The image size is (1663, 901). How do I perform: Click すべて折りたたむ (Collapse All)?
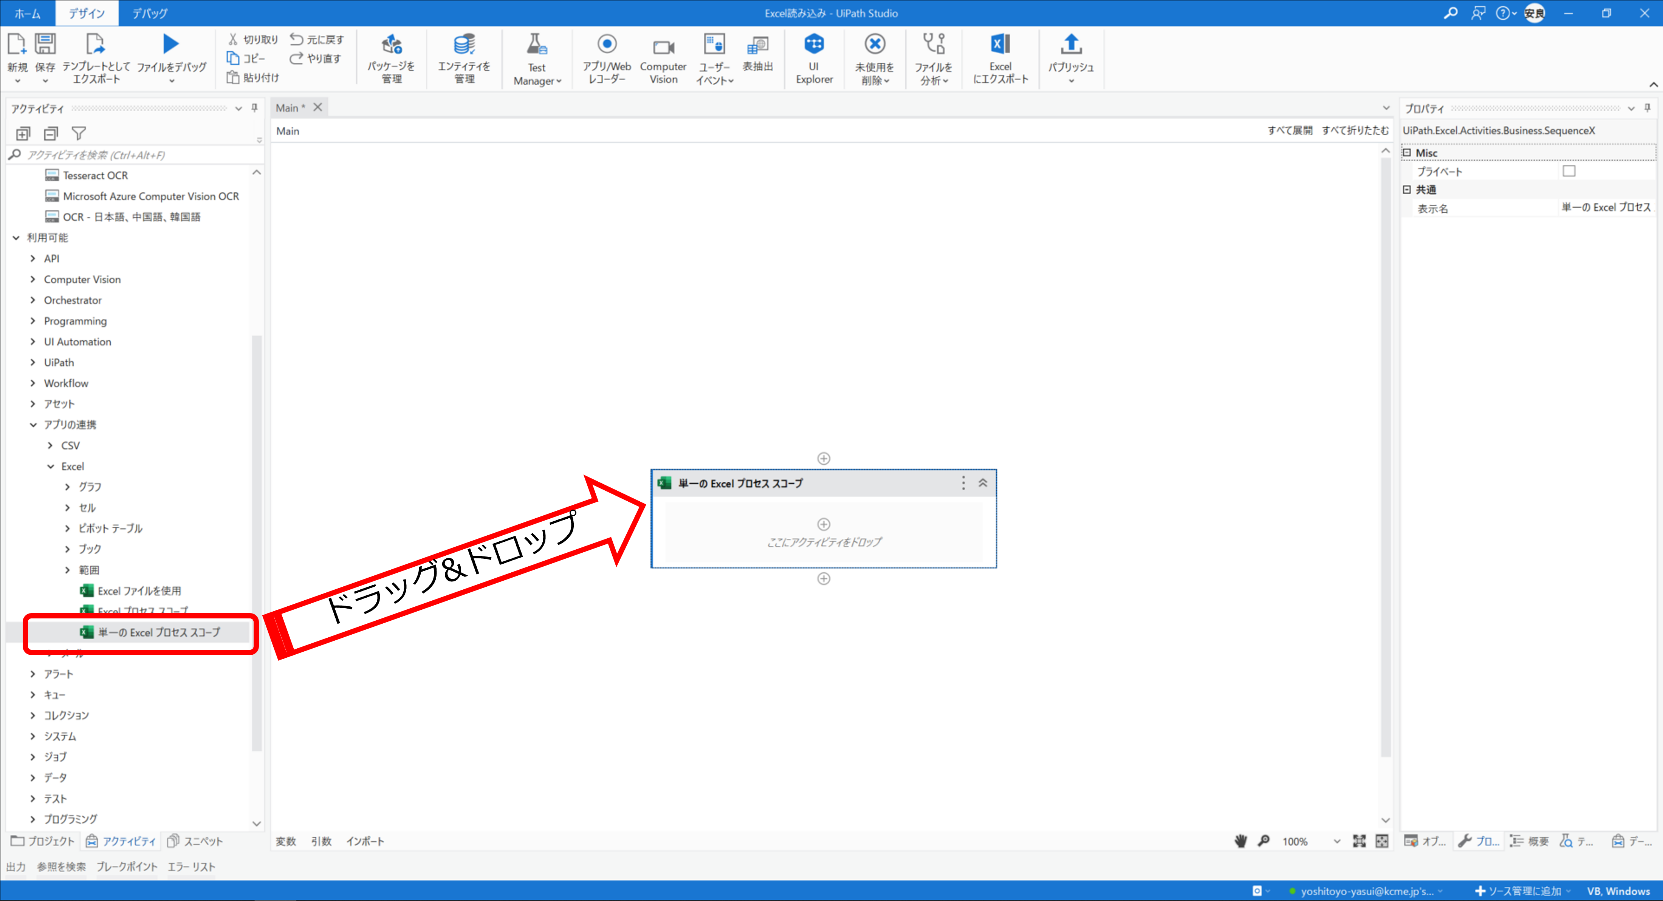pos(1355,130)
